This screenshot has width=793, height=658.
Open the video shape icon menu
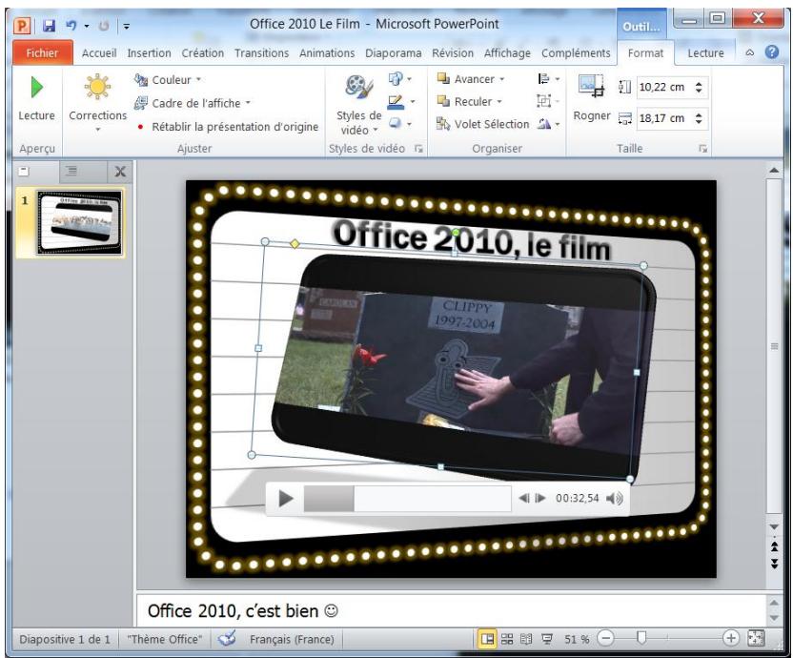click(399, 78)
